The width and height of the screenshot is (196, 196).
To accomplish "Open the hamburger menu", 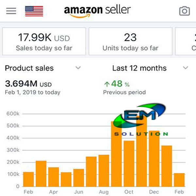I will coord(11,11).
